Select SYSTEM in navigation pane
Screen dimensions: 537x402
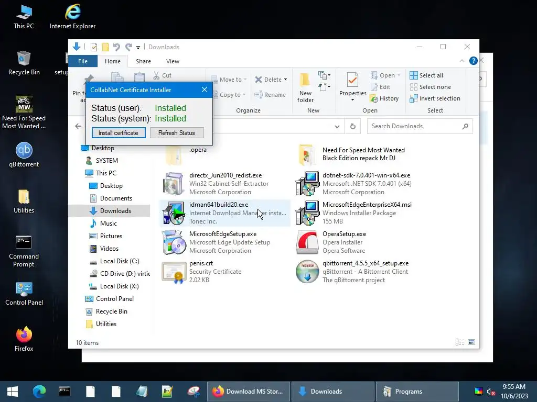click(106, 161)
